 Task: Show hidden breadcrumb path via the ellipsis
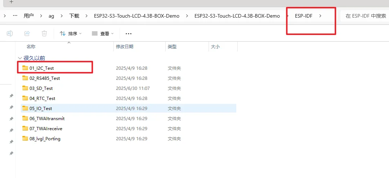(x=15, y=16)
